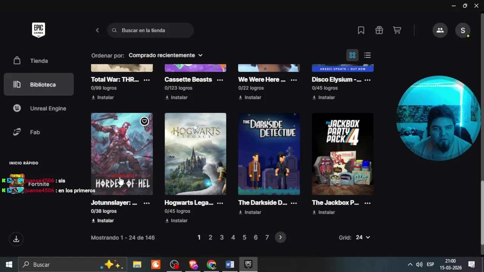Viewport: 484px width, 272px height.
Task: Go to page 3 of library
Action: (222, 238)
